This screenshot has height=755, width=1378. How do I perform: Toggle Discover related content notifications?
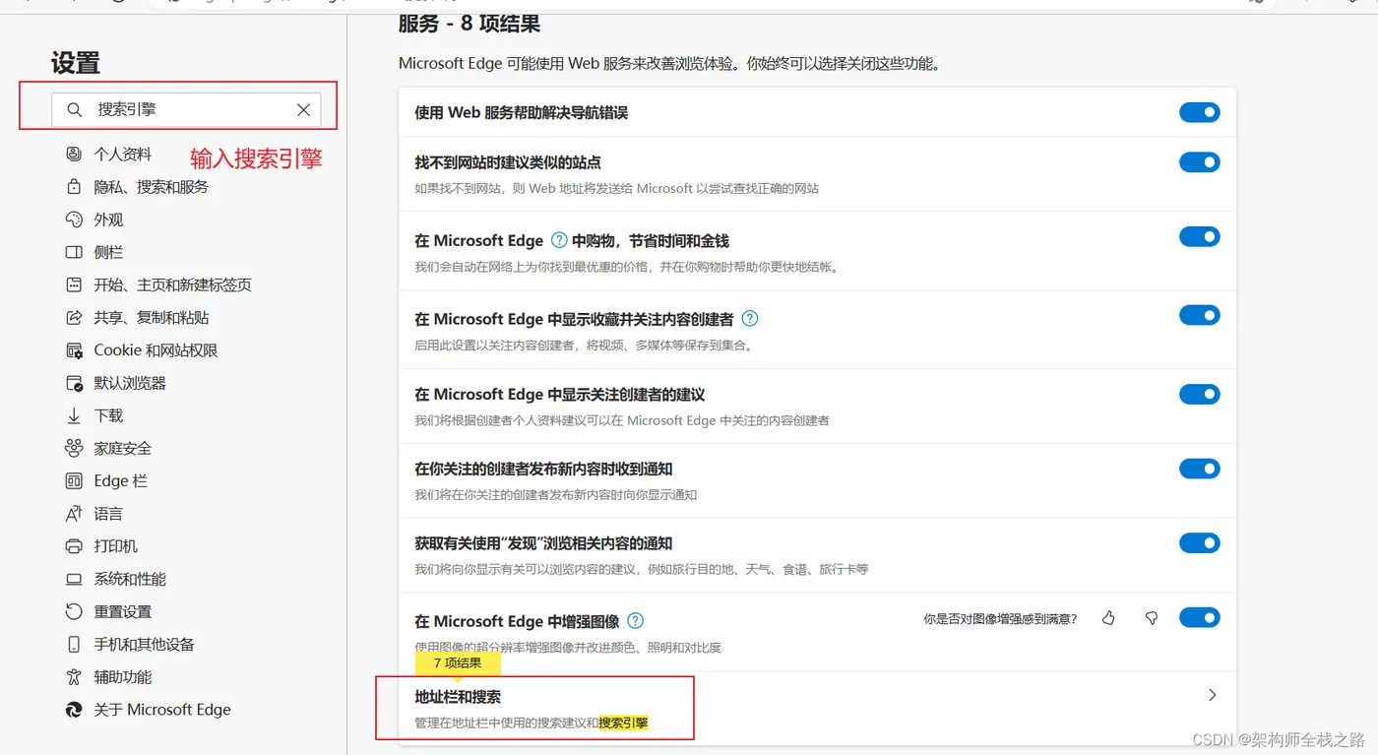(x=1200, y=542)
